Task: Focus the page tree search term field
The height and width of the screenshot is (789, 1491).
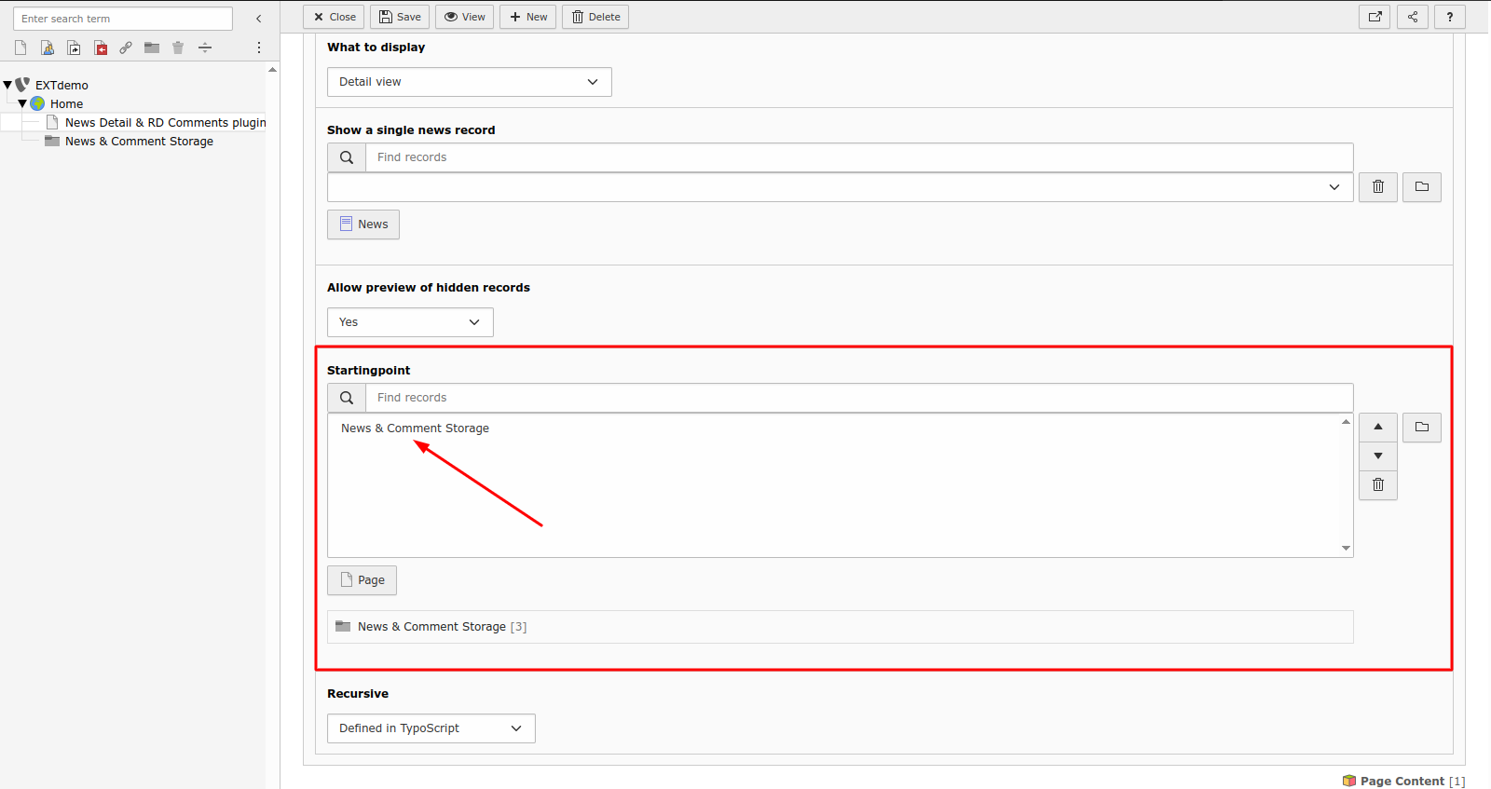Action: click(x=123, y=19)
